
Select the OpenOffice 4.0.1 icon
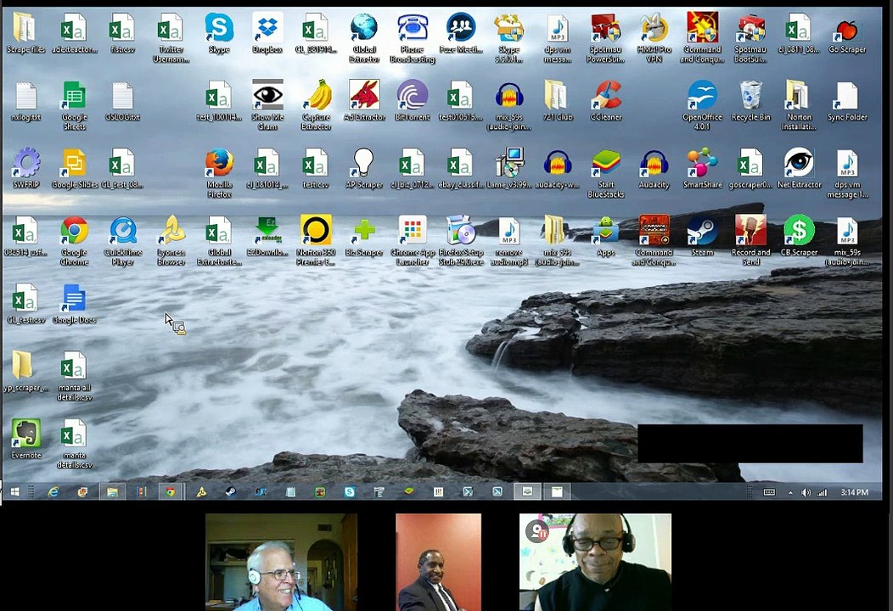tap(702, 97)
